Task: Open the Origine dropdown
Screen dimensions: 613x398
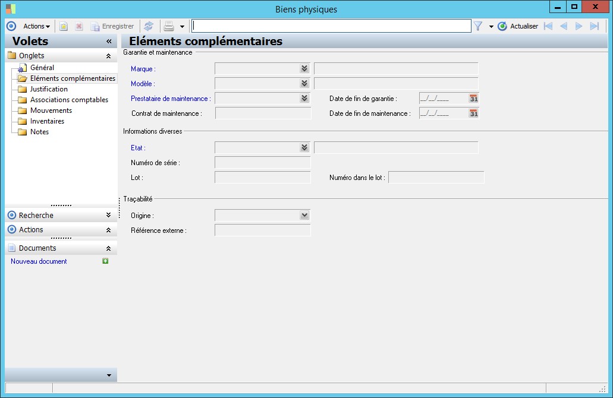Action: tap(304, 216)
